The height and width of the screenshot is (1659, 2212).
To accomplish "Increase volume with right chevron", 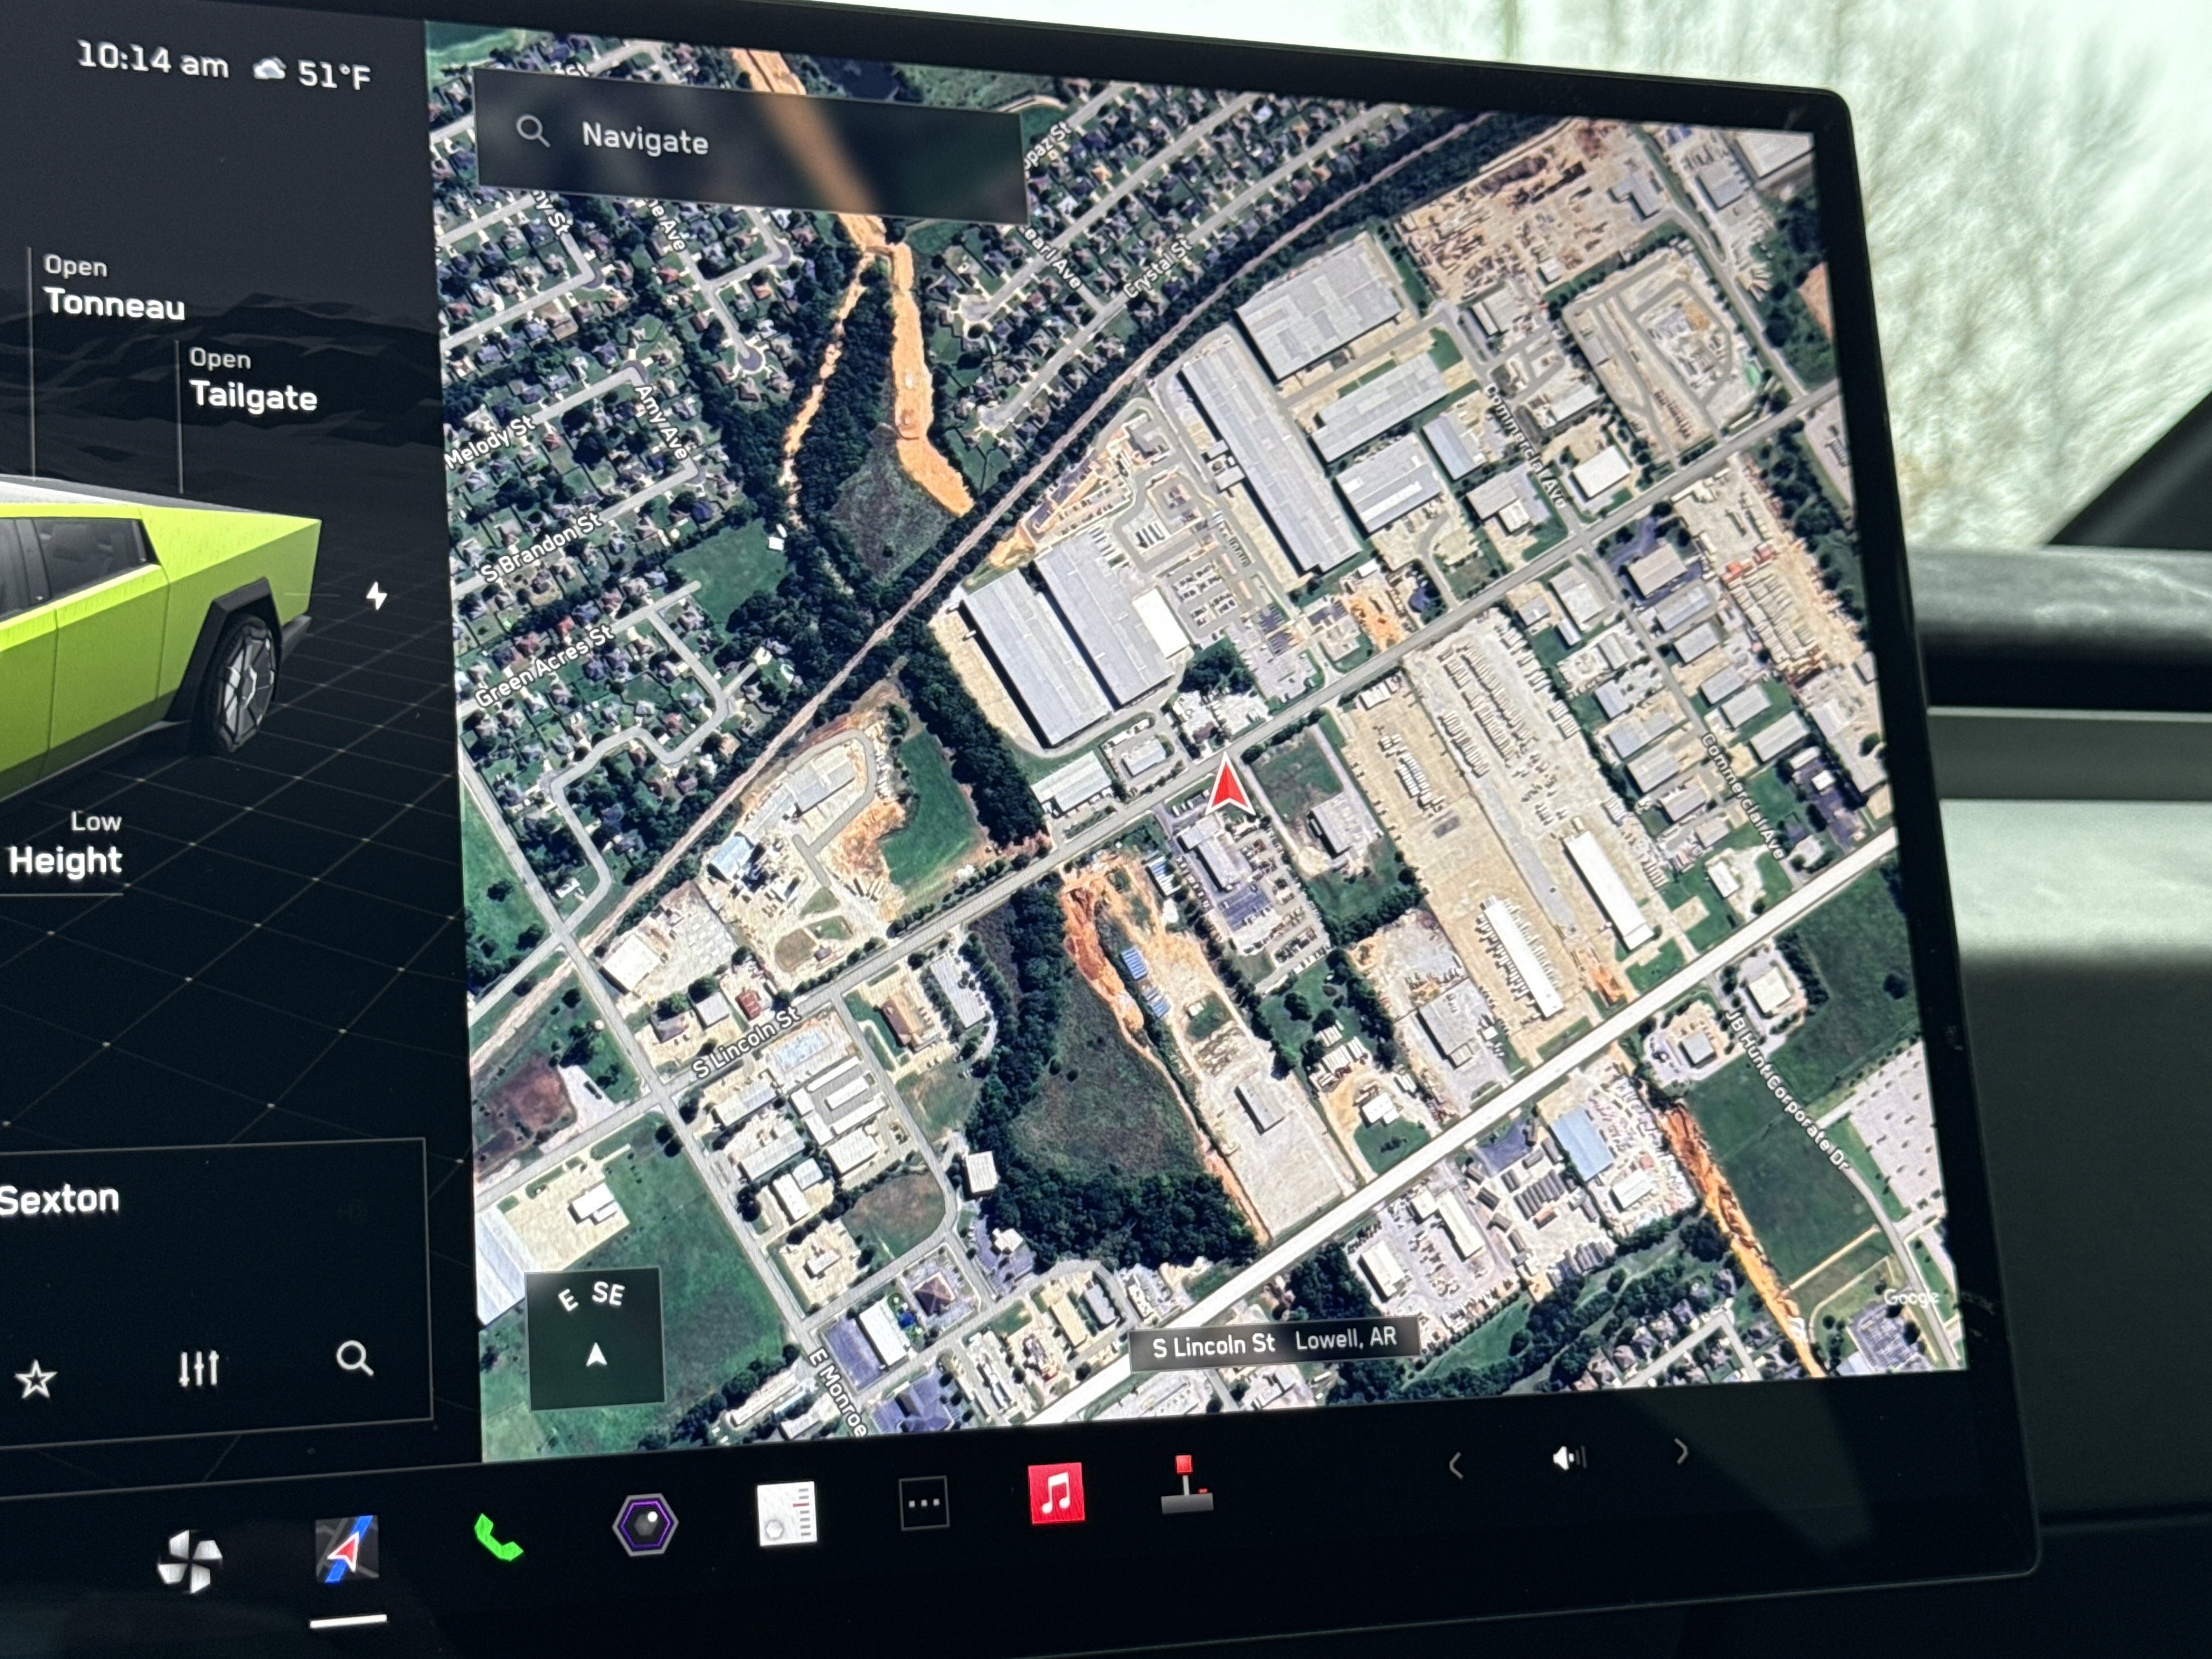I will [1681, 1451].
